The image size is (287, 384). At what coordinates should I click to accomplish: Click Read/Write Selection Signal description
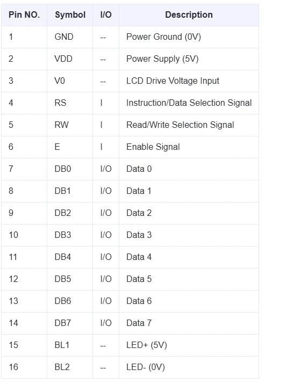click(180, 125)
